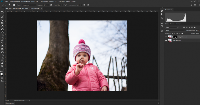Select the Smudge tool
Screen dimensions: 200x105
2,46
